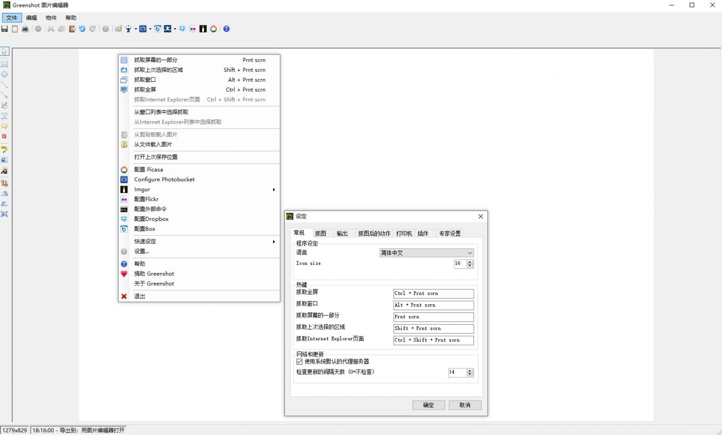Expand the 快速设定 submenu arrow in captured menu
The image size is (722, 435).
pos(274,241)
